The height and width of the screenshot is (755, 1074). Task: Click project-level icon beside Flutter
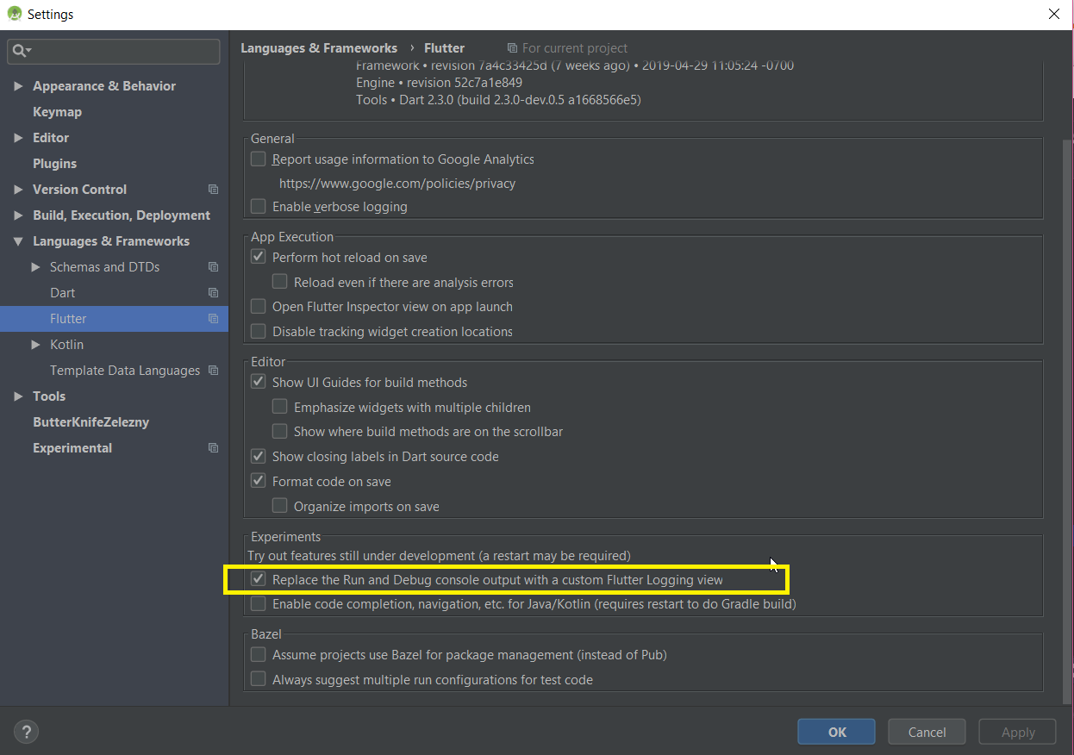click(x=214, y=319)
